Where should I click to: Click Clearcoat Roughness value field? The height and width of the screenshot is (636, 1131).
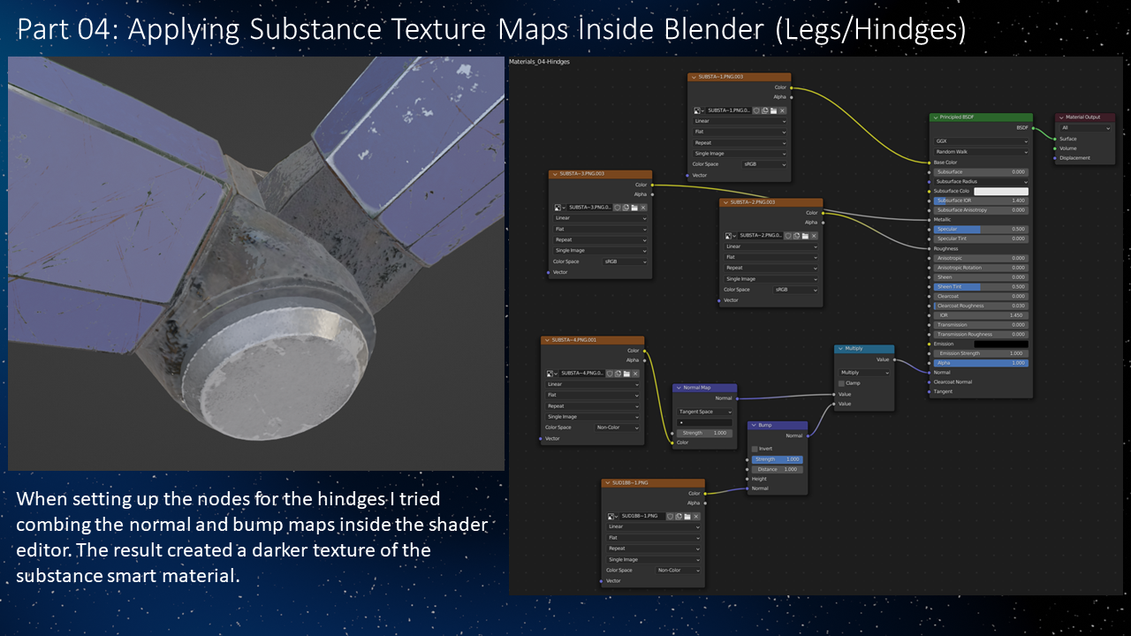coord(981,306)
